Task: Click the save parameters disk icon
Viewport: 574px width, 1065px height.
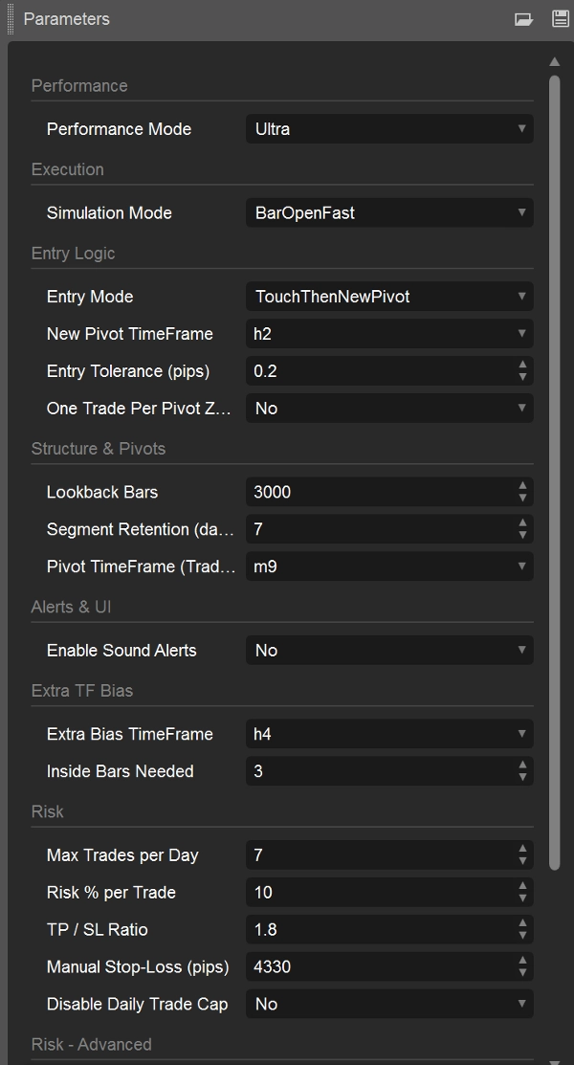Action: tap(561, 19)
